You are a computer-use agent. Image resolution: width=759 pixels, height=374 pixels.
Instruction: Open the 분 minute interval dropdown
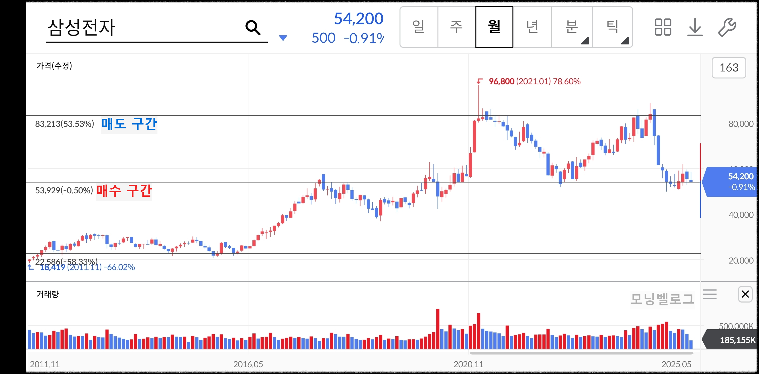click(572, 27)
